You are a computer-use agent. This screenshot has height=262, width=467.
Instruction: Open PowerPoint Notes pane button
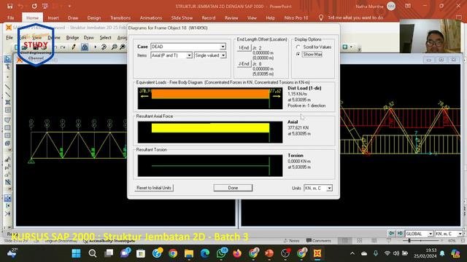[x=292, y=241]
